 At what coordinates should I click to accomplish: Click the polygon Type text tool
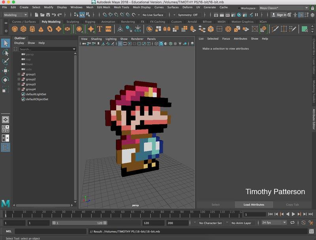(100, 29)
